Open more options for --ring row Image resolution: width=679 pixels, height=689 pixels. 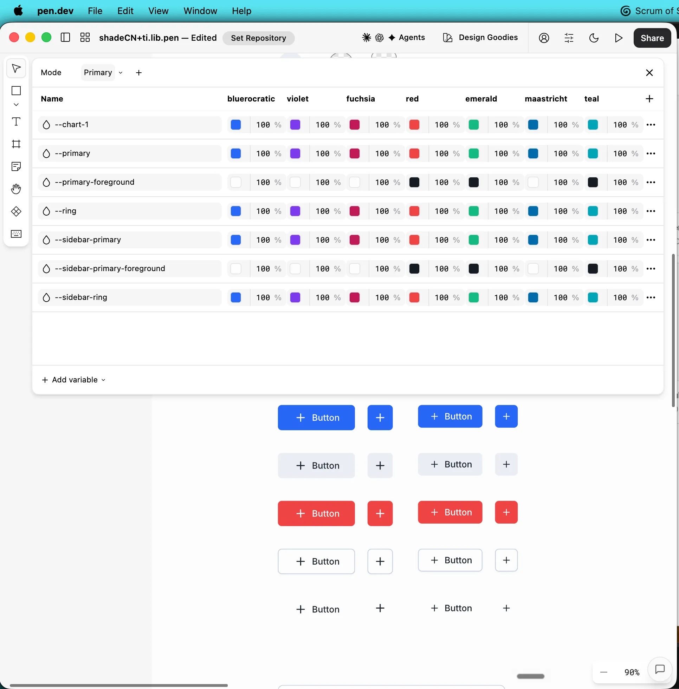[x=651, y=211]
